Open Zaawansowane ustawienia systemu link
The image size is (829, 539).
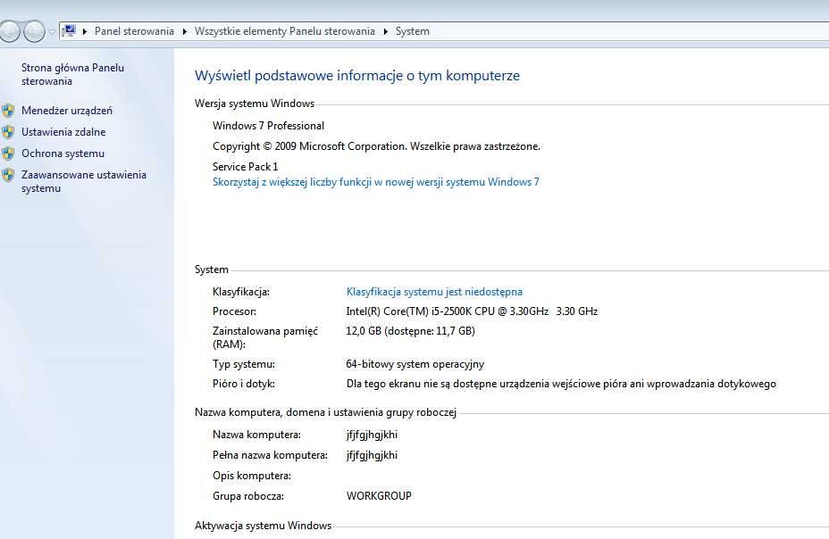click(x=84, y=182)
